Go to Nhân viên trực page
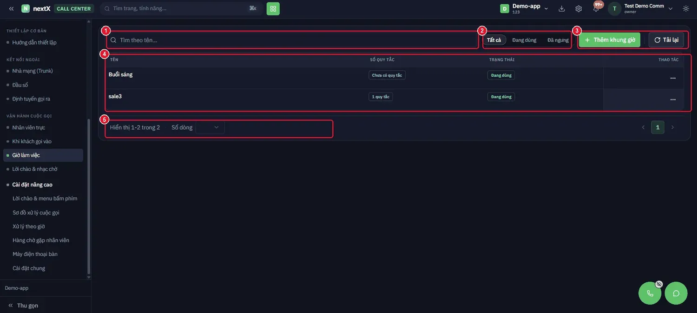This screenshot has width=697, height=313. point(29,127)
